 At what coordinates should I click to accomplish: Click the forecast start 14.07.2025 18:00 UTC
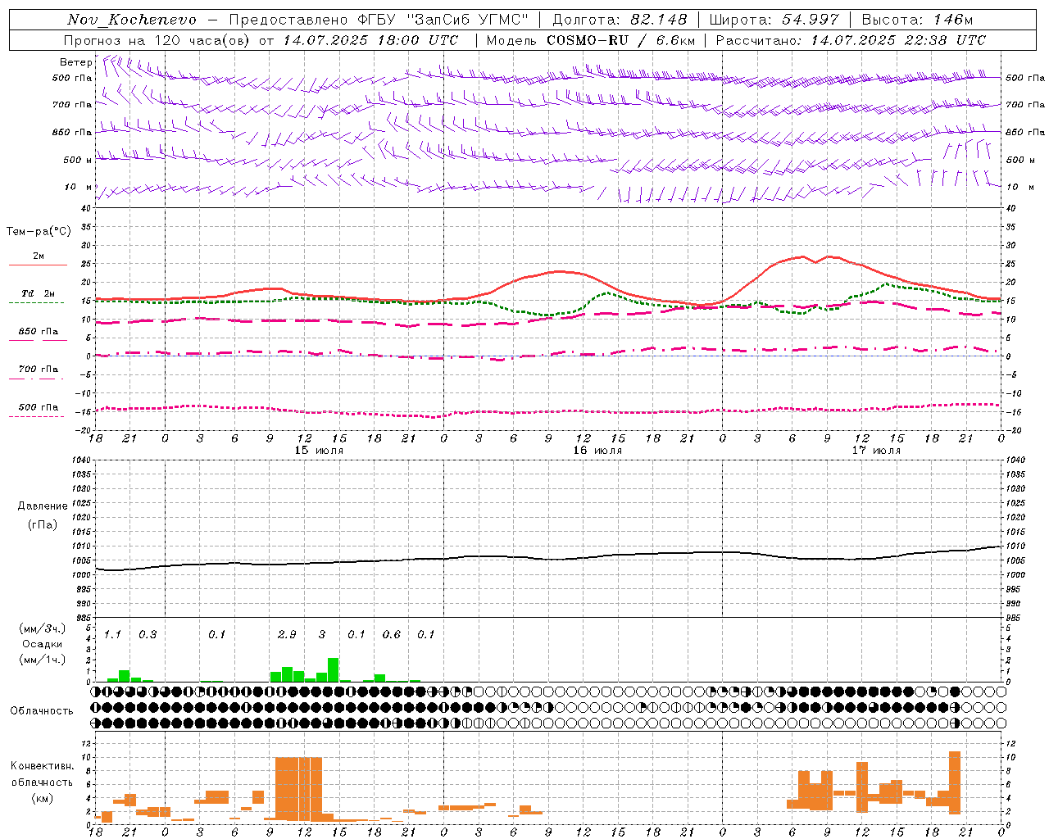point(370,40)
